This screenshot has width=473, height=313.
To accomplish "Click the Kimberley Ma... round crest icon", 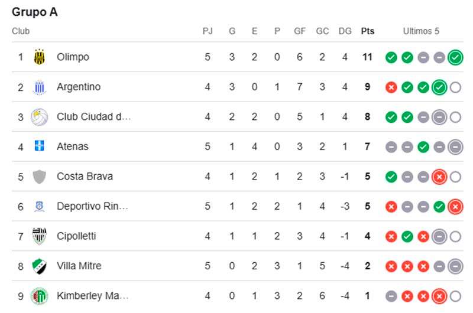I will coord(39,296).
